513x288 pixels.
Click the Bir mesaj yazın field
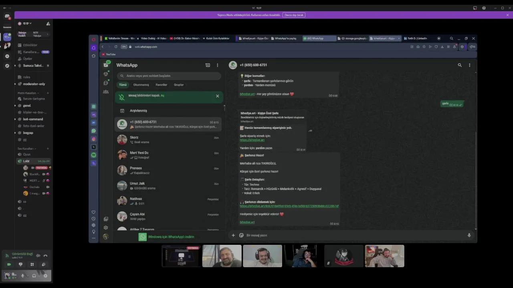click(355, 235)
